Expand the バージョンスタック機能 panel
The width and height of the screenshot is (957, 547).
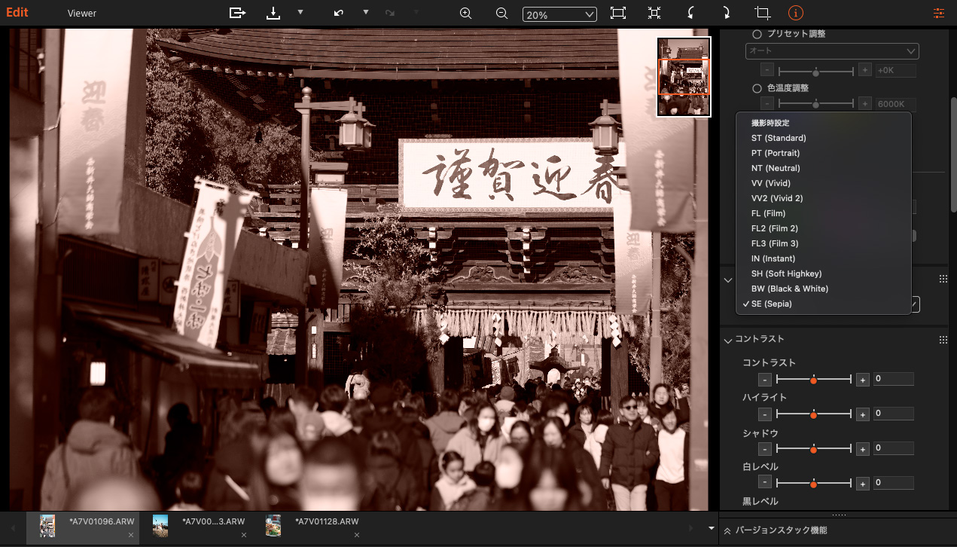pos(728,530)
